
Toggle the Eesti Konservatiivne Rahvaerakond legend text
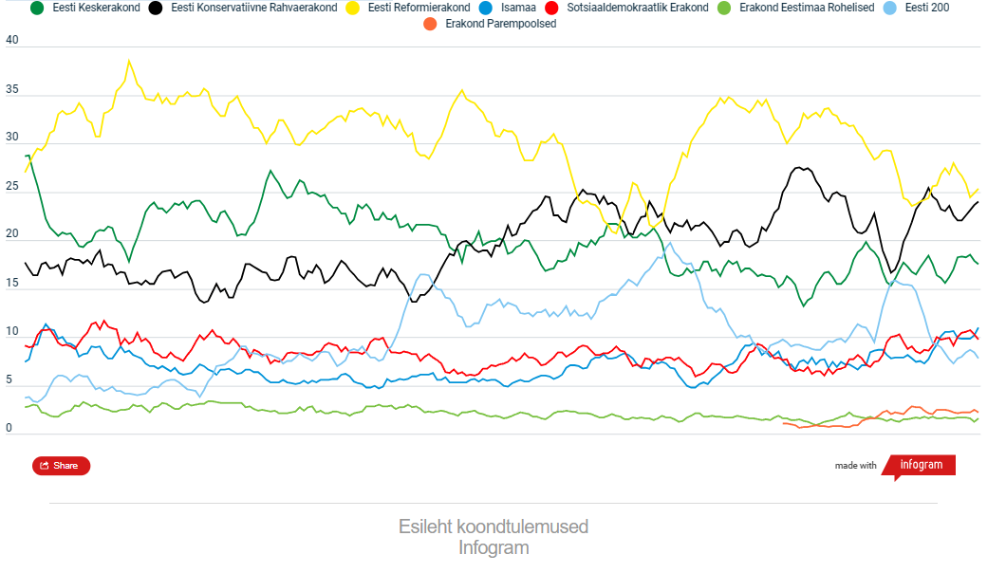pyautogui.click(x=253, y=9)
